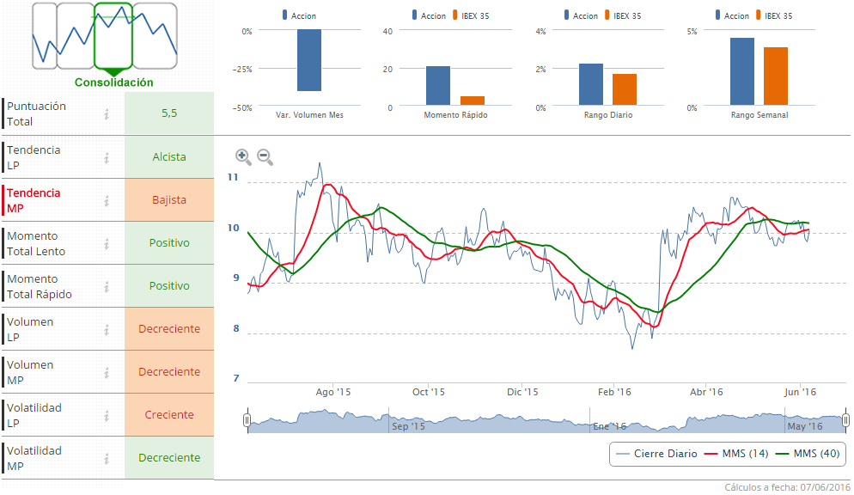
Task: Click info icon for Volatilidad MP
Action: 107,458
